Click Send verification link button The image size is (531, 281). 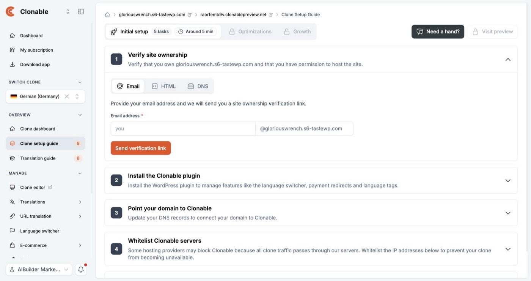(x=141, y=148)
